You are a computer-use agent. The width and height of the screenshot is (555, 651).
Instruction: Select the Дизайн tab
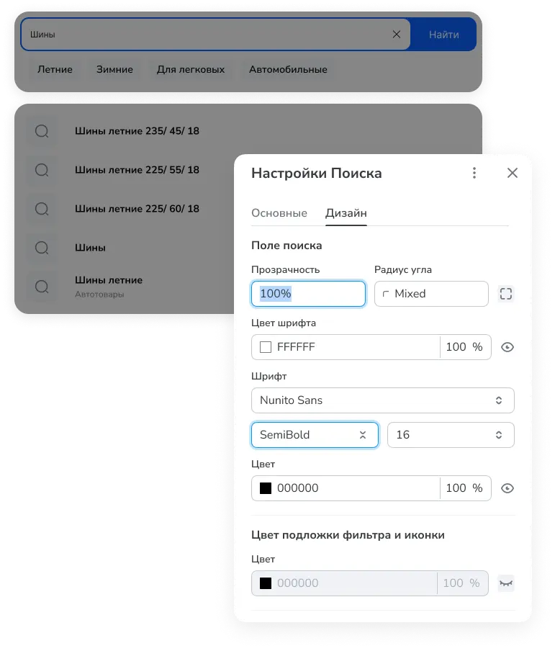[346, 213]
